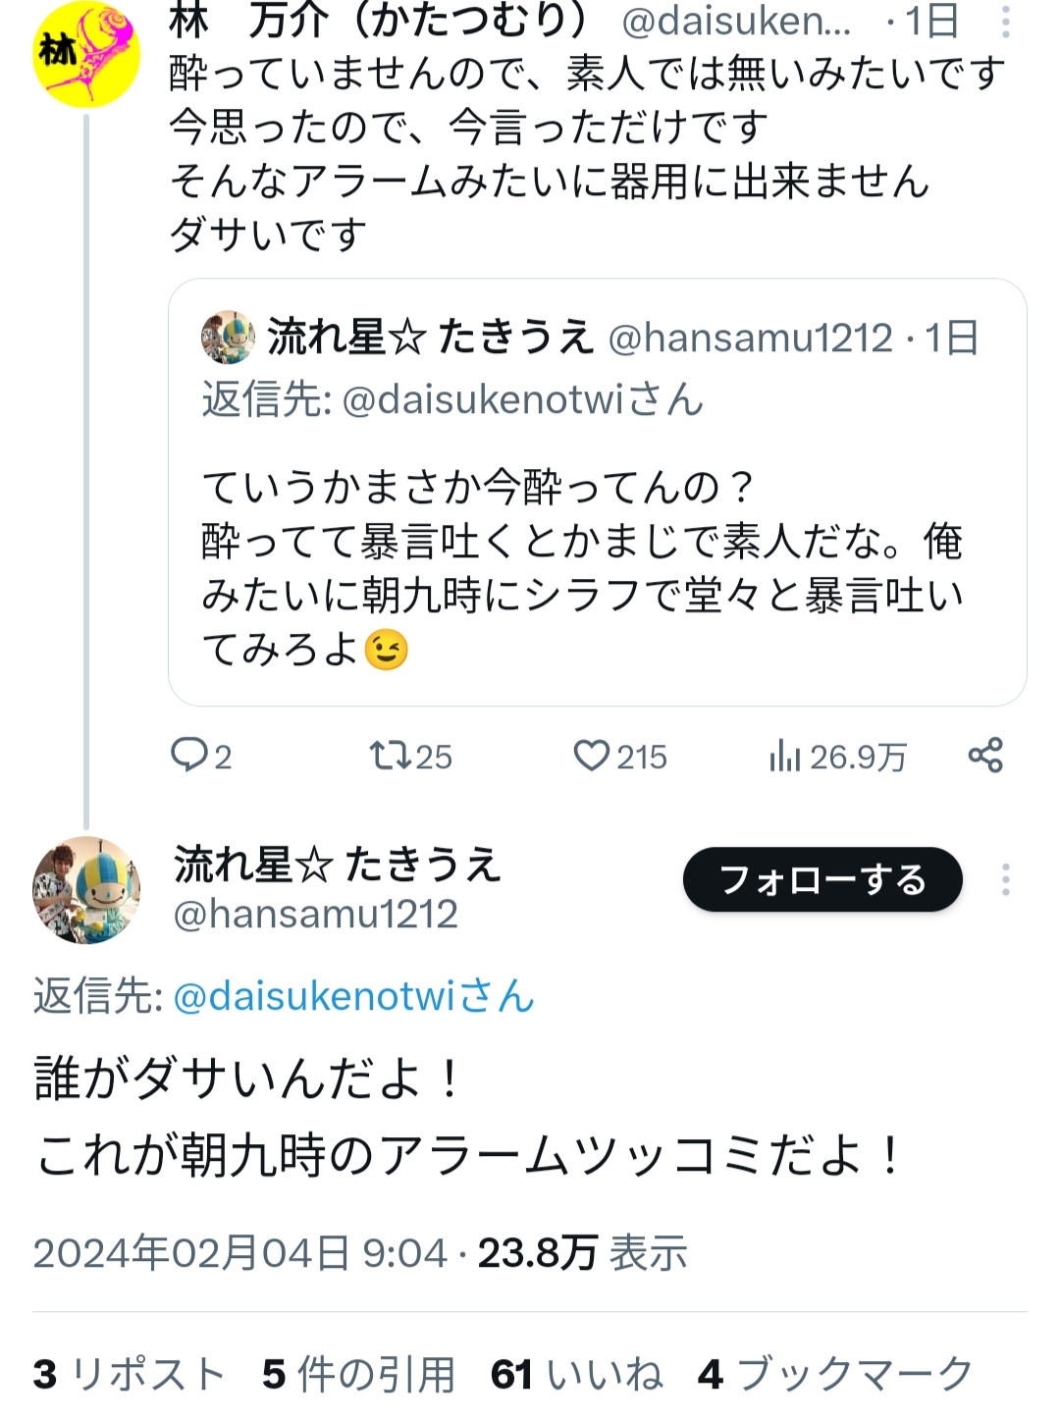Image resolution: width=1060 pixels, height=1419 pixels.
Task: View the 3 リポスト list
Action: [x=129, y=1375]
